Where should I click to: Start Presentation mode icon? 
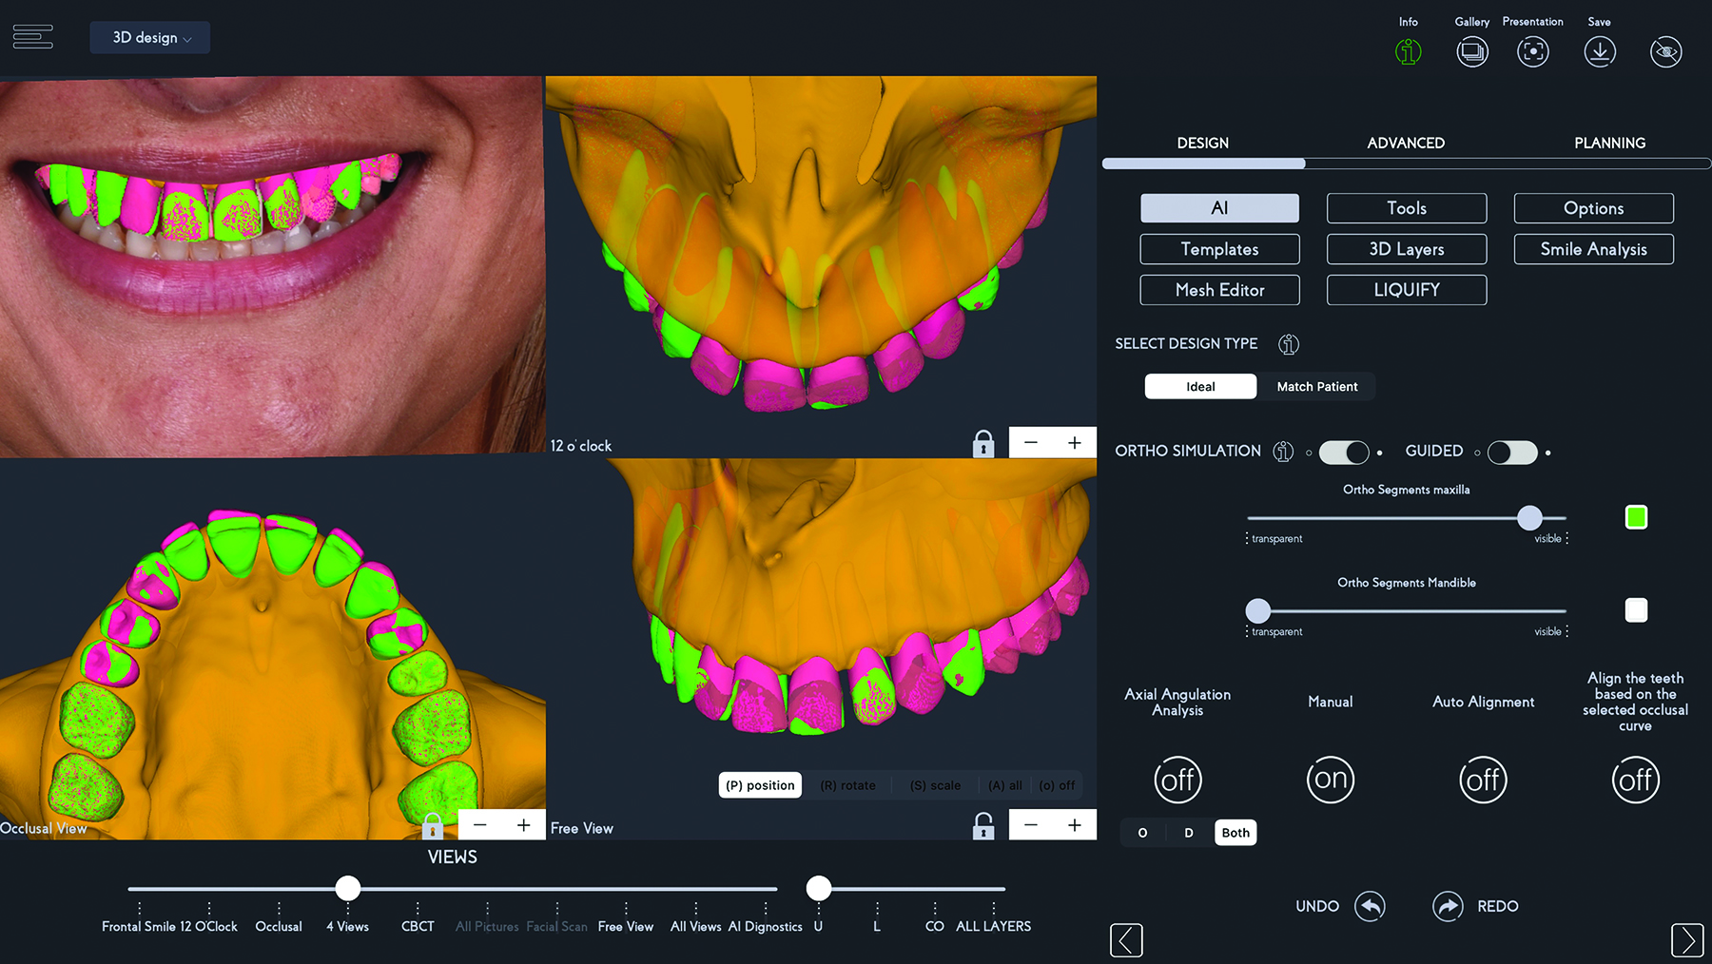coord(1532,51)
